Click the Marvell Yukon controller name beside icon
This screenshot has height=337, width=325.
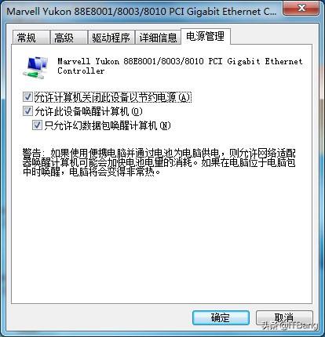(x=180, y=66)
